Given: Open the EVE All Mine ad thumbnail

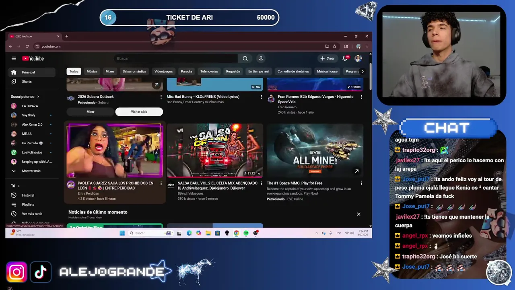Looking at the screenshot, I should (x=315, y=151).
